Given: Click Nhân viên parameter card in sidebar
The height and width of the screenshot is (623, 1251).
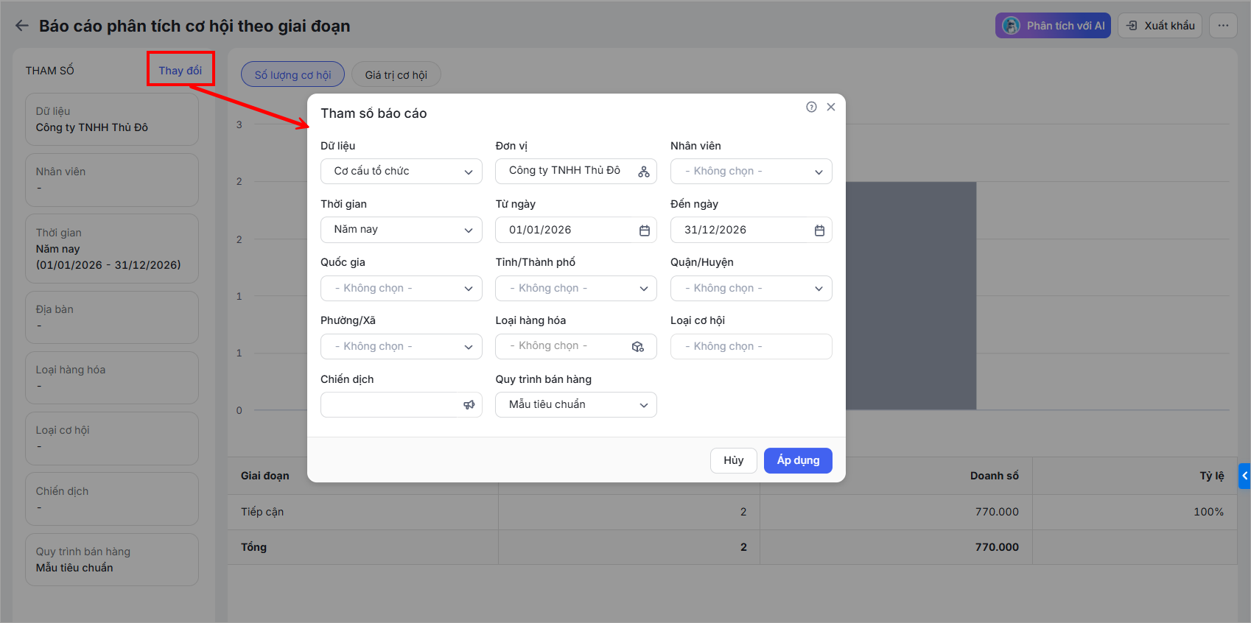Looking at the screenshot, I should [112, 180].
